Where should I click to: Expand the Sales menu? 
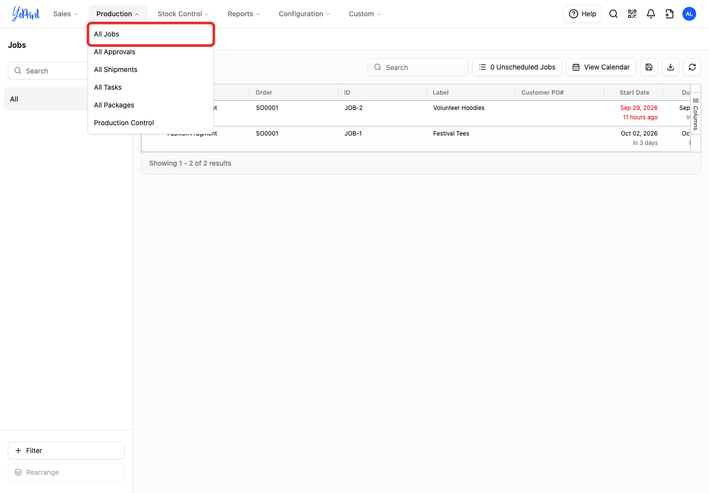(65, 14)
